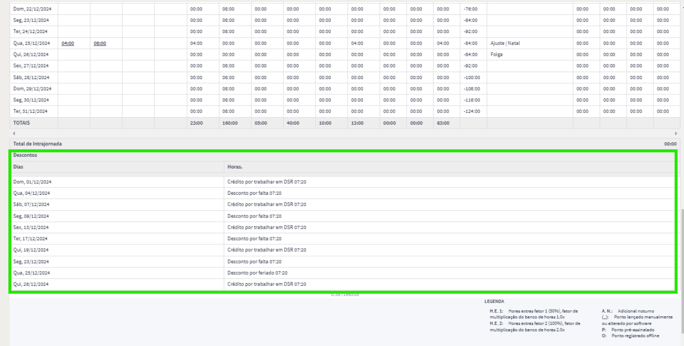
Task: Click the 'Desconto por feriado 07:20' entry
Action: (x=257, y=273)
